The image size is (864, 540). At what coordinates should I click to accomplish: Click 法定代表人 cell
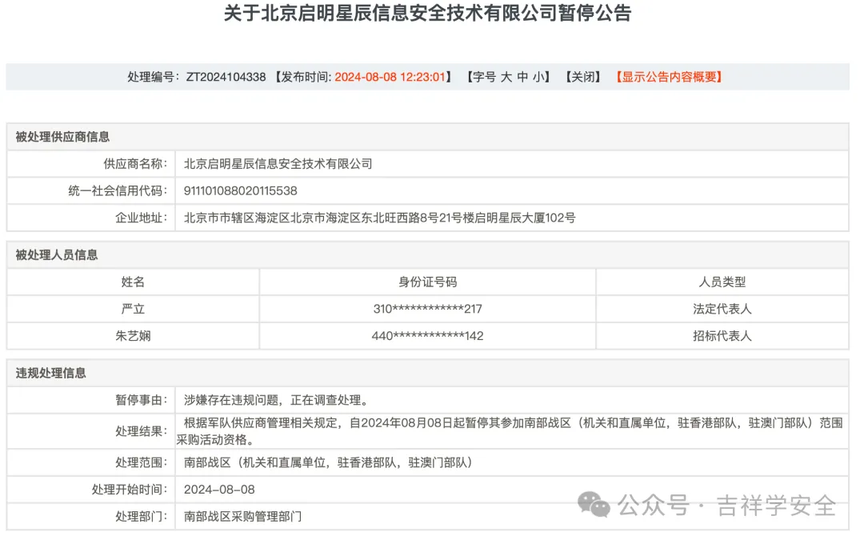coord(722,309)
